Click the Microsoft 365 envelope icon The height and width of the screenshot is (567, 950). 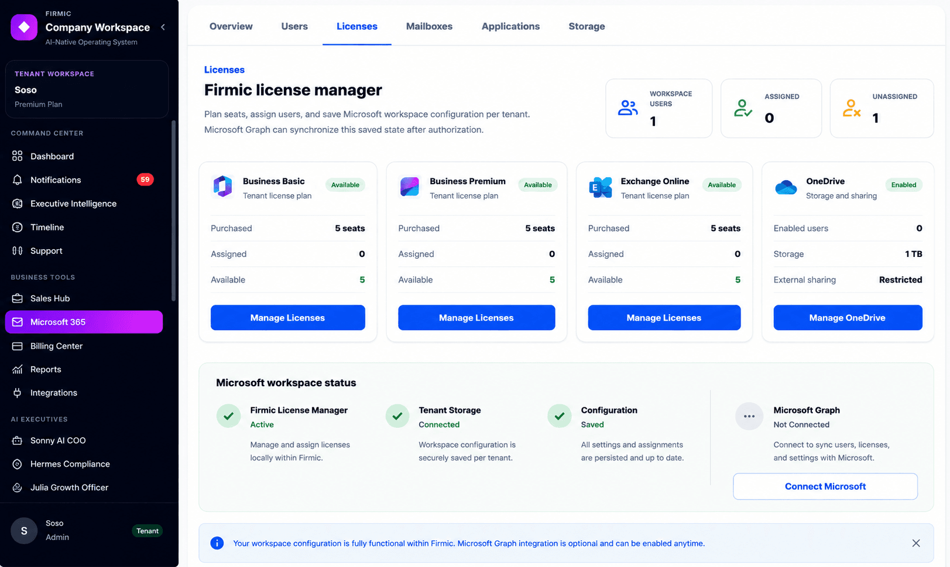[x=18, y=322]
